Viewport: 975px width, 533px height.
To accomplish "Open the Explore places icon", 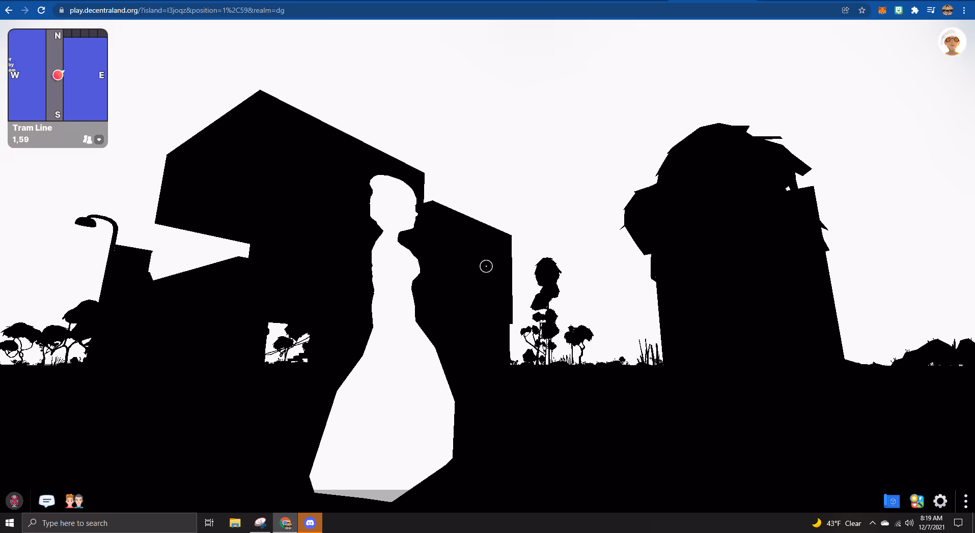I will point(916,501).
